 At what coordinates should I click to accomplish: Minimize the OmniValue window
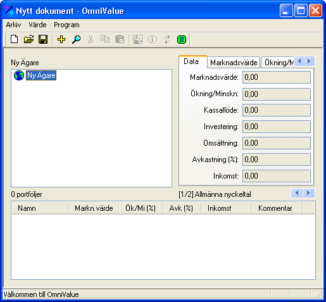(286, 10)
